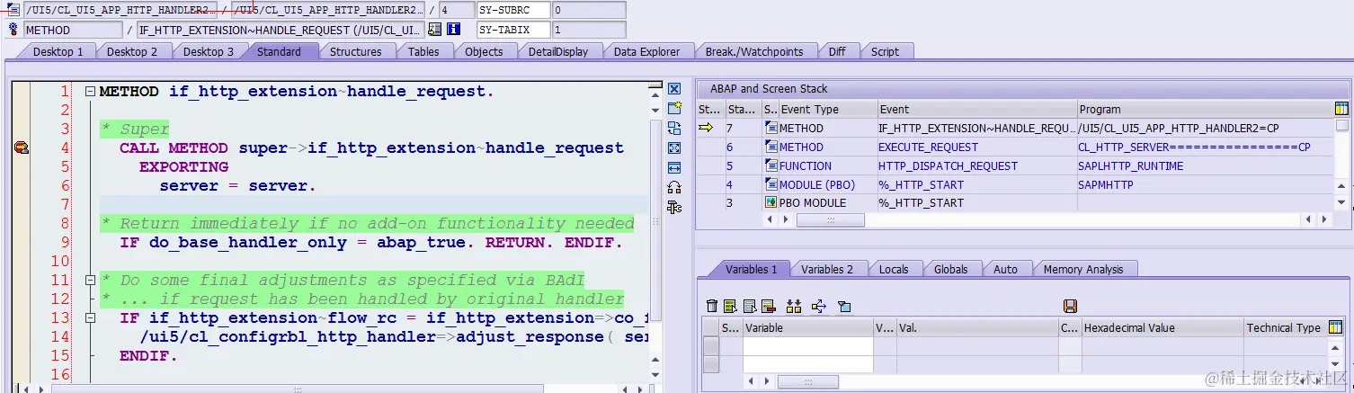Open the Structures tab
Image resolution: width=1354 pixels, height=393 pixels.
point(355,51)
